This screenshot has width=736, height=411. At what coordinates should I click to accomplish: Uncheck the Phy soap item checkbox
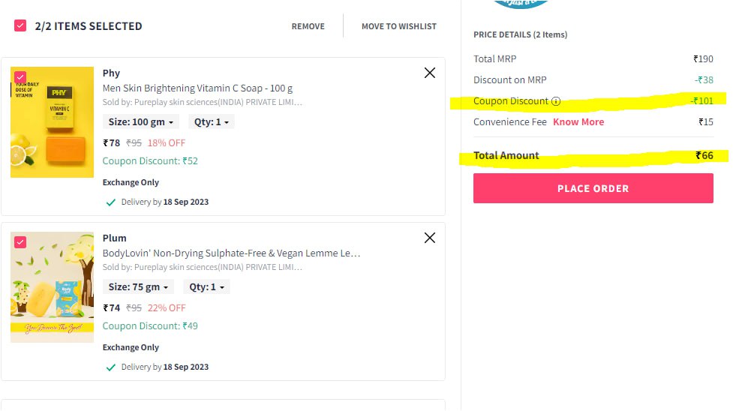20,77
